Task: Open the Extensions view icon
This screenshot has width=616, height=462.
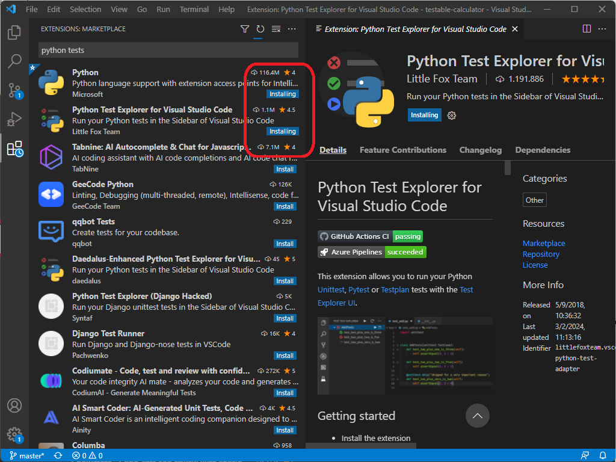Action: [x=15, y=149]
